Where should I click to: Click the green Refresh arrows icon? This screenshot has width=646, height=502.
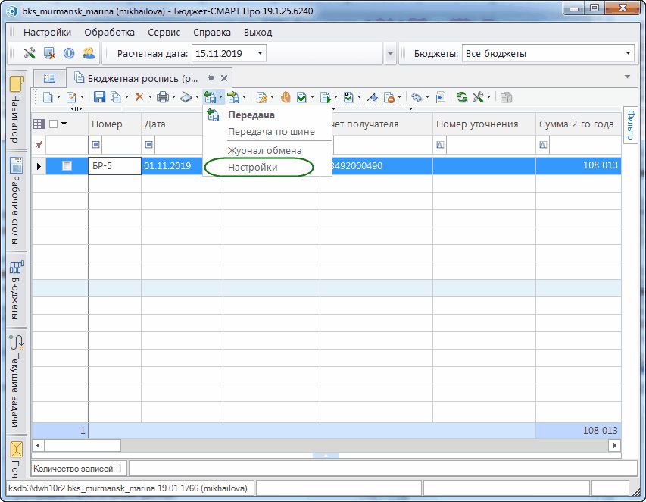(461, 97)
